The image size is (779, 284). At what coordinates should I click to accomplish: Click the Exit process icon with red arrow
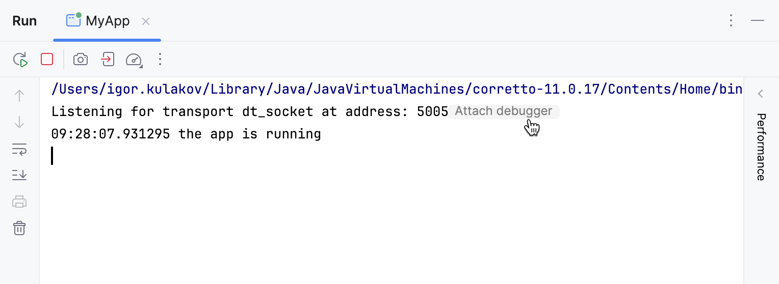(107, 60)
